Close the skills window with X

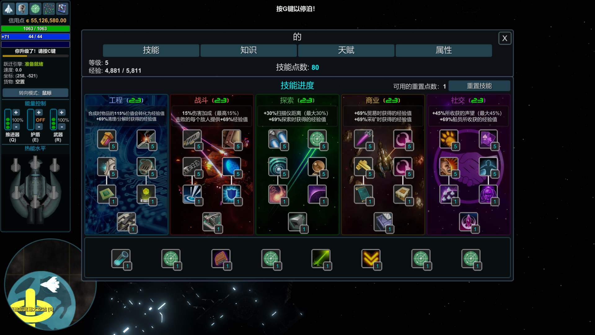click(x=505, y=38)
